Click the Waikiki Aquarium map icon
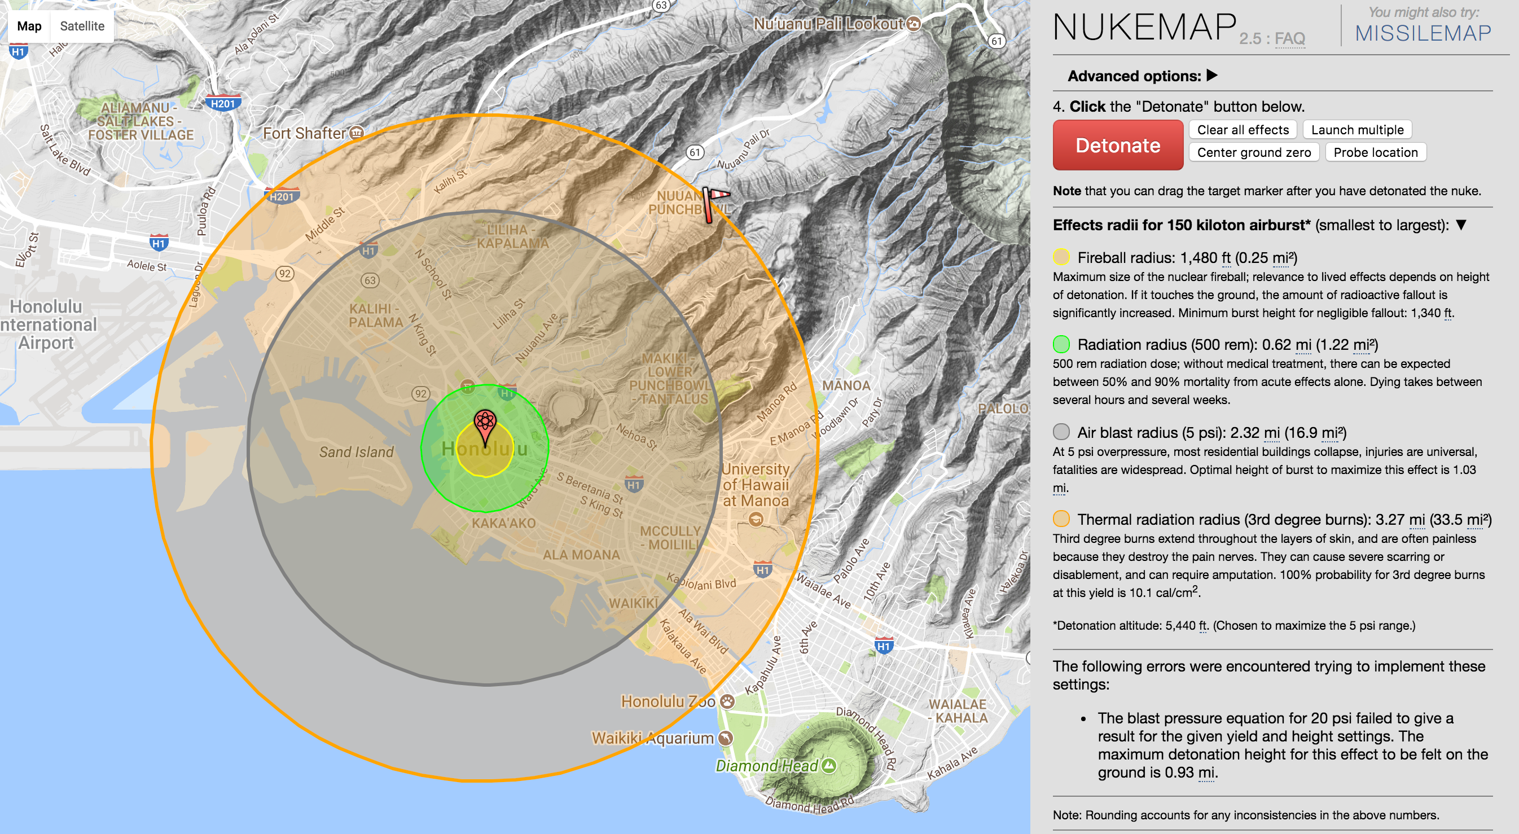This screenshot has width=1519, height=834. coord(725,738)
